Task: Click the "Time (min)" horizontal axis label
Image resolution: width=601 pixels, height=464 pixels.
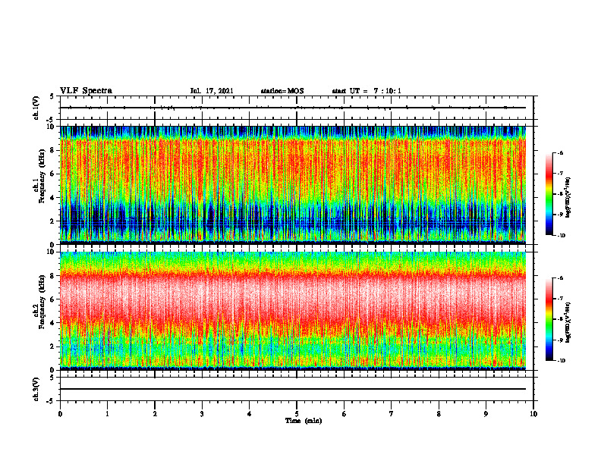Action: (x=304, y=421)
